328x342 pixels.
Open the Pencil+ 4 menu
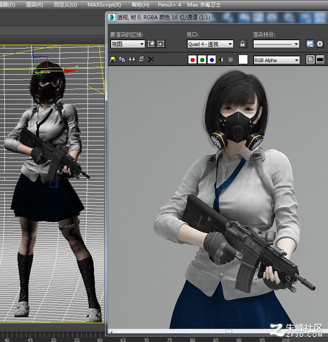pos(169,4)
